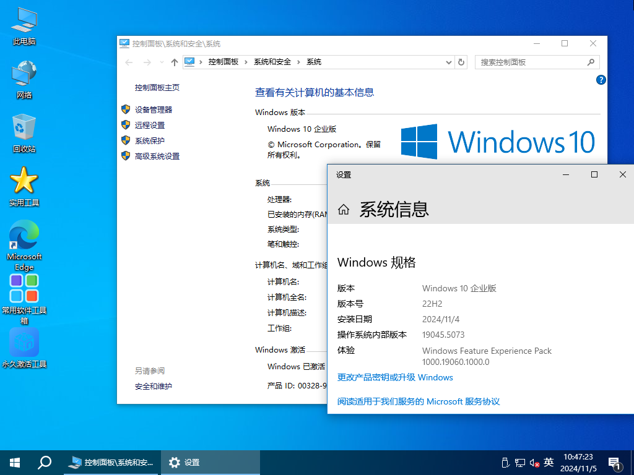This screenshot has width=634, height=475.
Task: Select 系统和安全 in the breadcrumb path
Action: [272, 62]
